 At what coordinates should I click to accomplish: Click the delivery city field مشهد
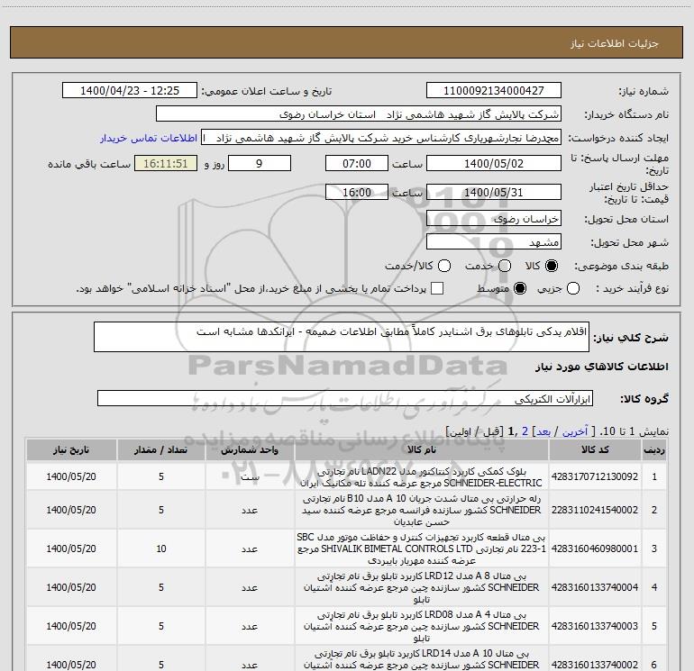click(x=492, y=242)
